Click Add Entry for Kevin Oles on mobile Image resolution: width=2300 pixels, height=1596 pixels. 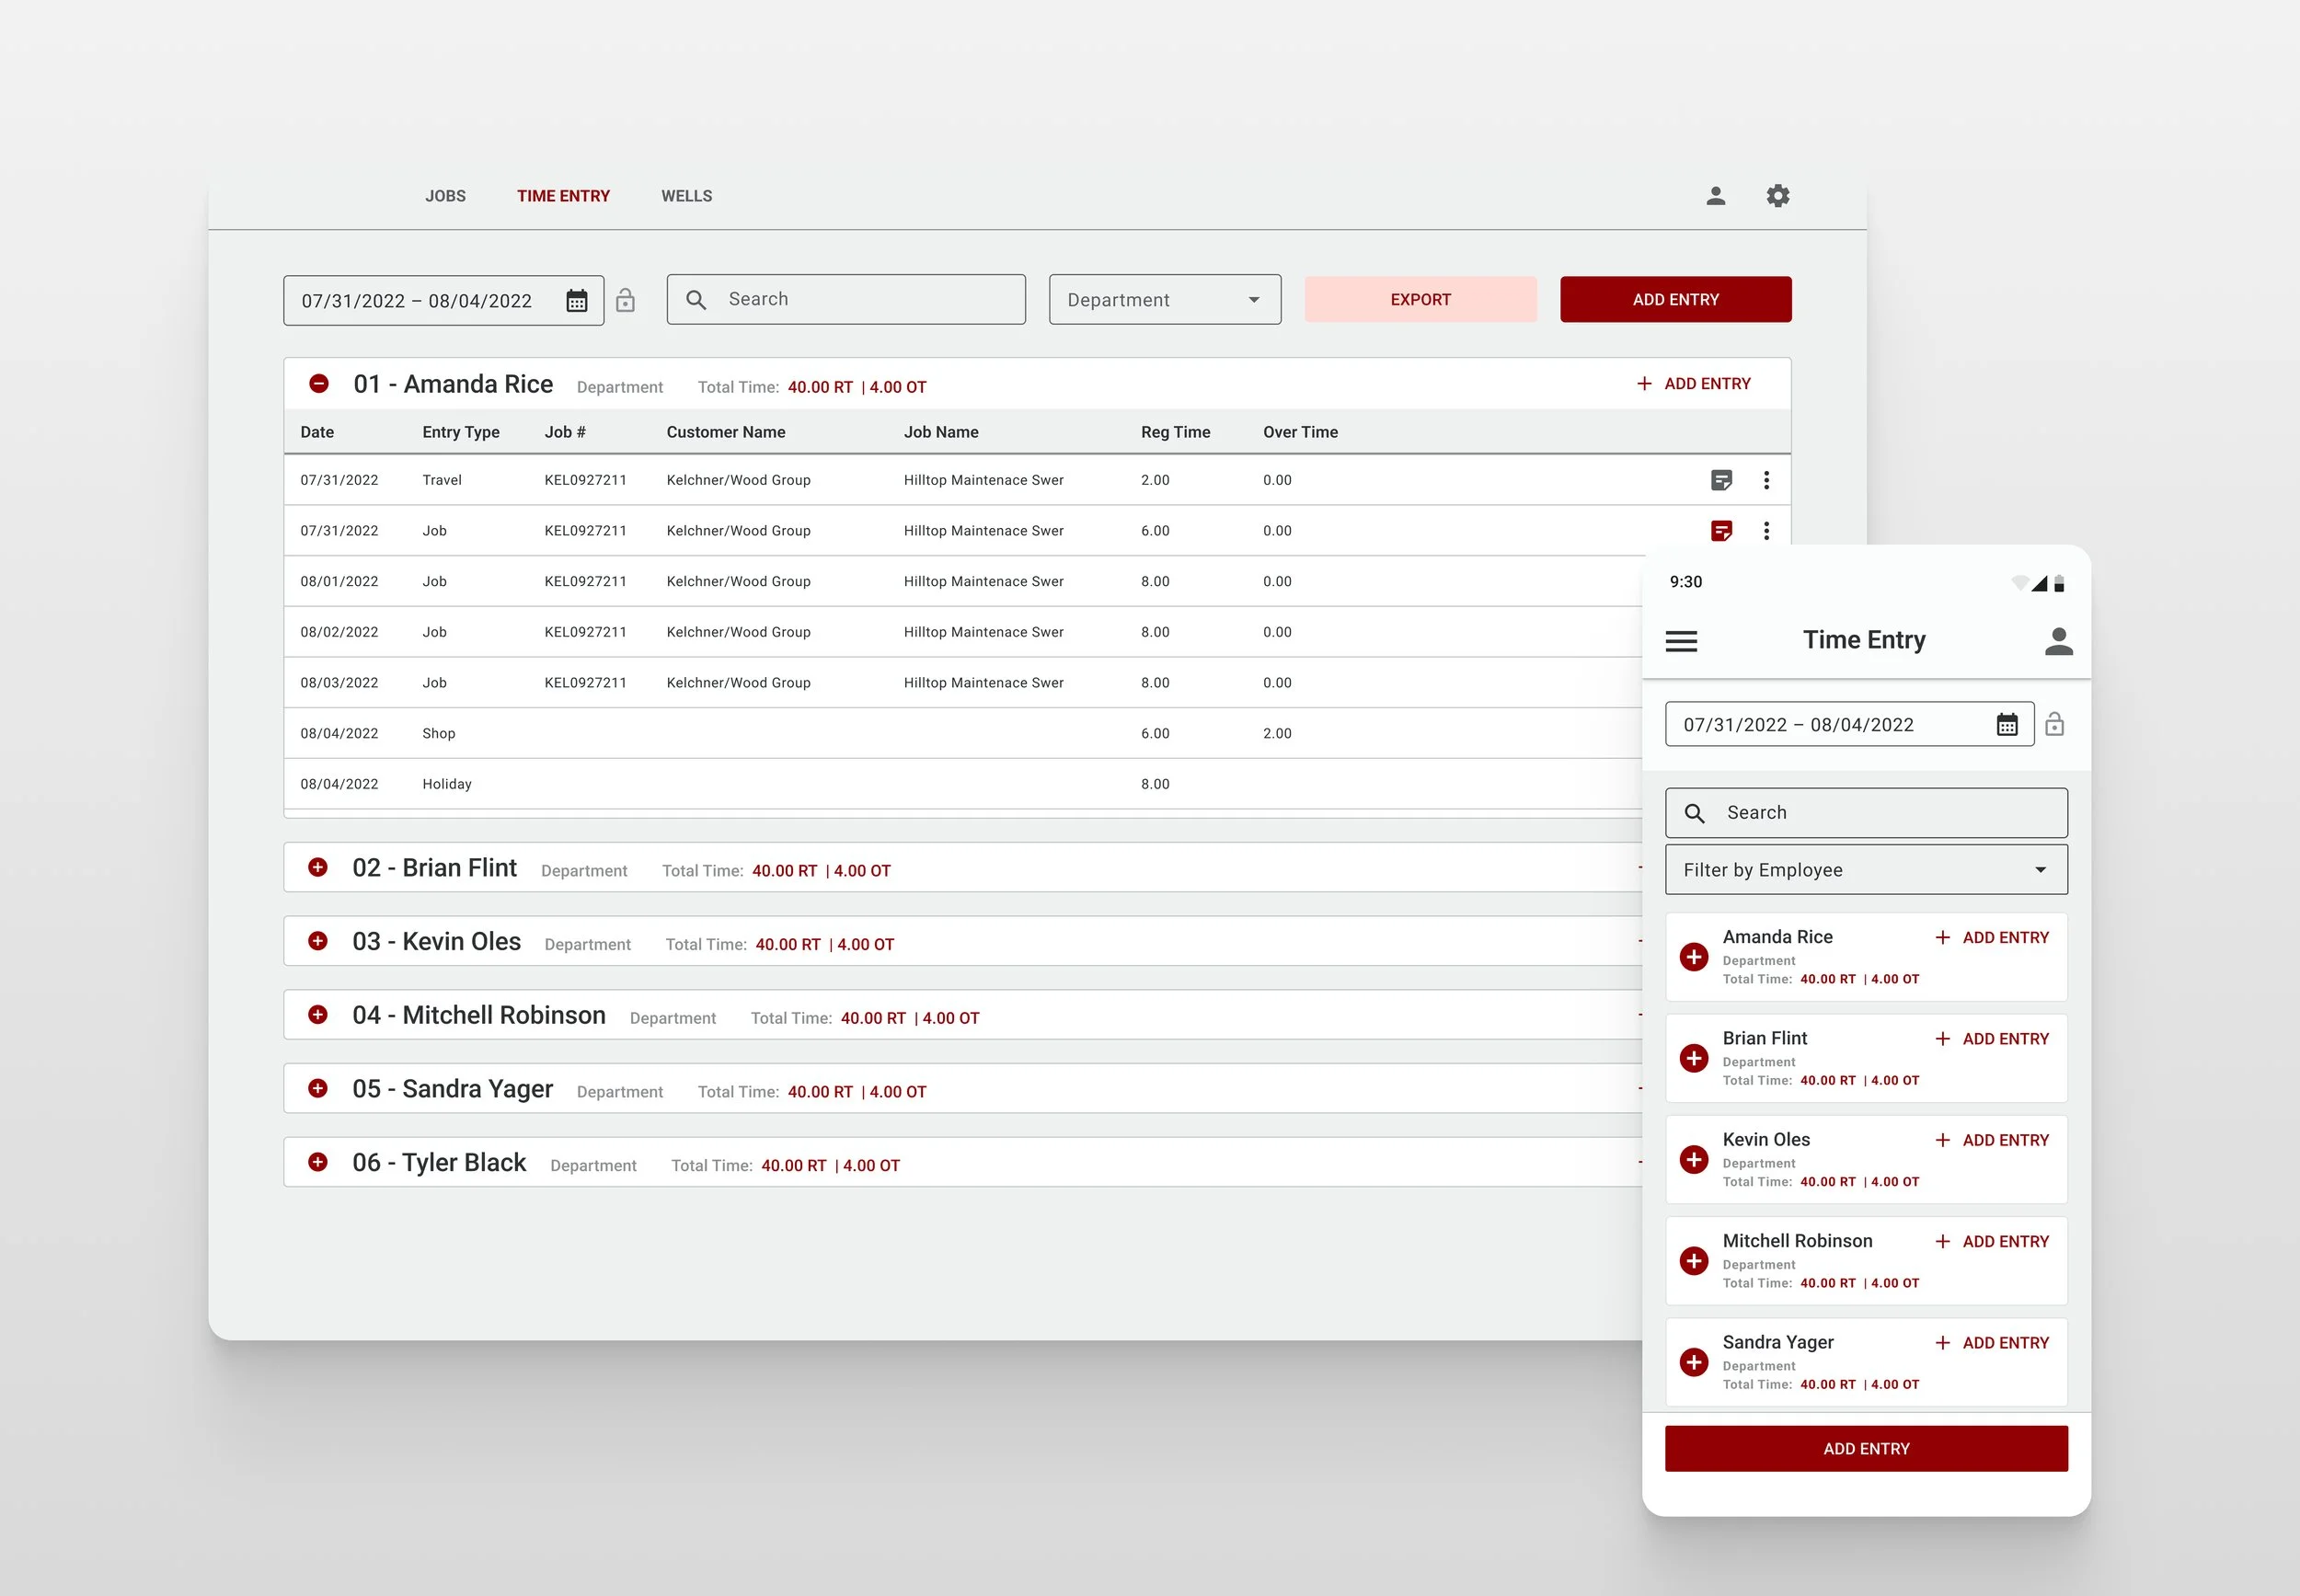(x=1992, y=1140)
